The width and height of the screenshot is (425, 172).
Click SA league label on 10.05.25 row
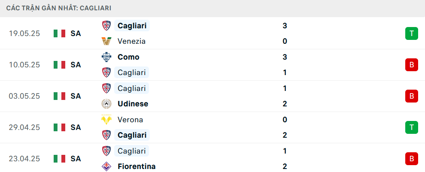tap(76, 65)
